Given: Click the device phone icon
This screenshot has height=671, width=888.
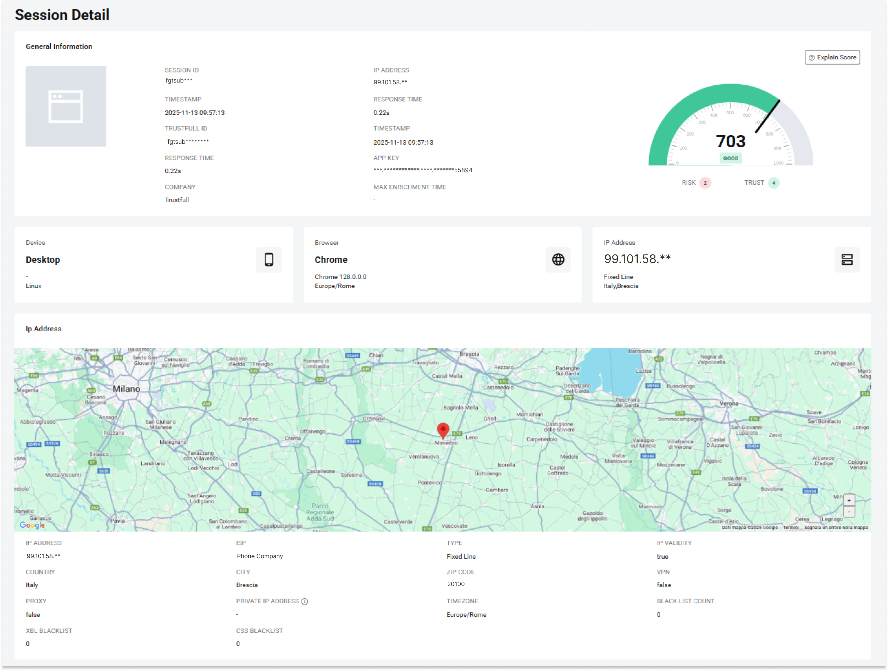Looking at the screenshot, I should pos(268,260).
